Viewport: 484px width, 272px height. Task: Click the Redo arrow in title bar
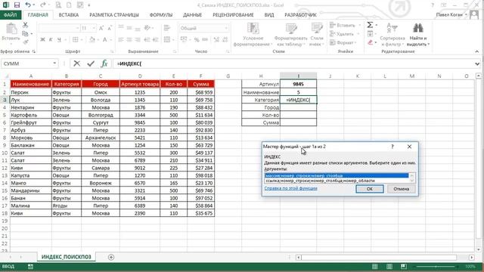tap(43, 5)
